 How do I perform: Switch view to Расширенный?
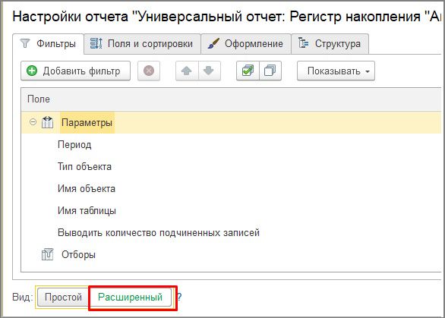[x=131, y=297]
